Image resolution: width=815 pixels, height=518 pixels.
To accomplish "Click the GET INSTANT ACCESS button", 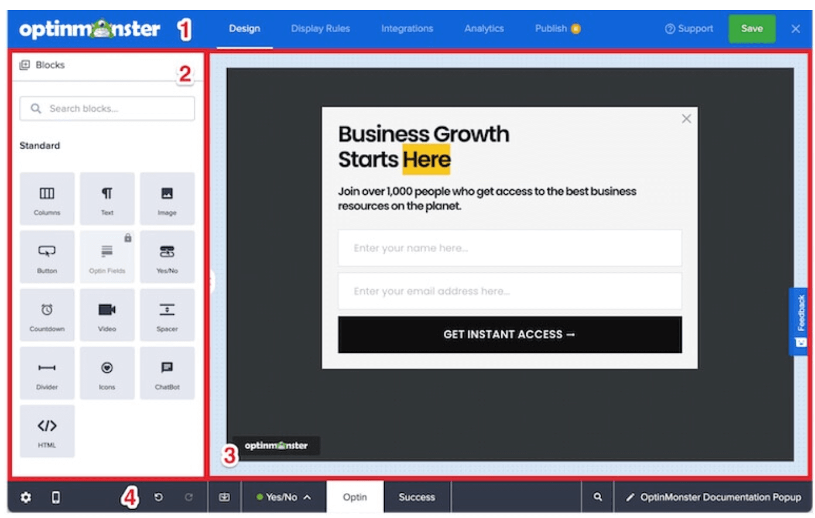I will [x=510, y=335].
